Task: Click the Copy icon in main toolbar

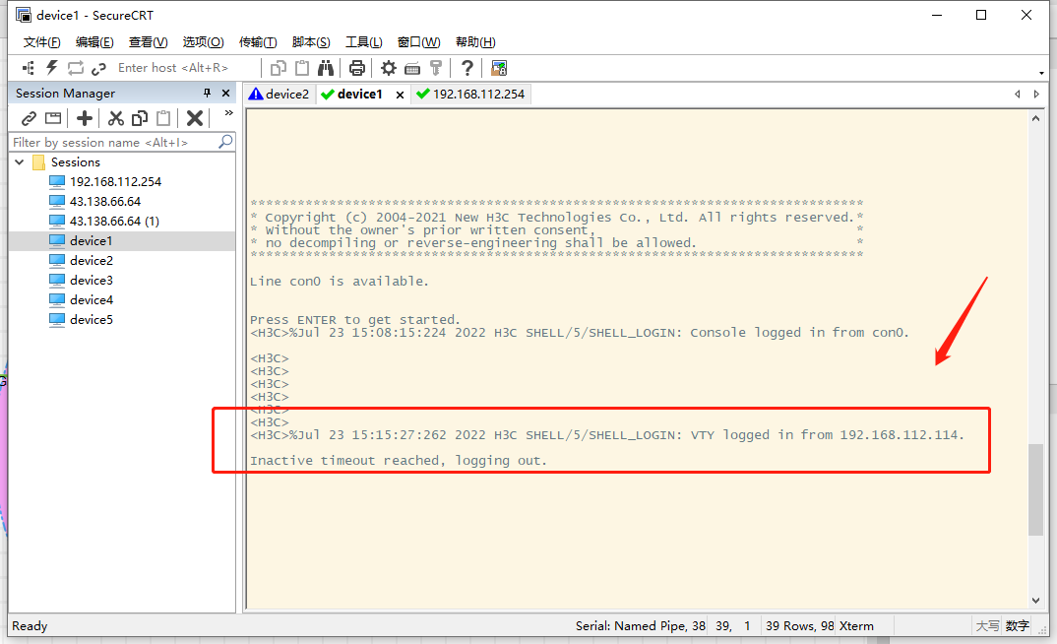Action: (x=278, y=68)
